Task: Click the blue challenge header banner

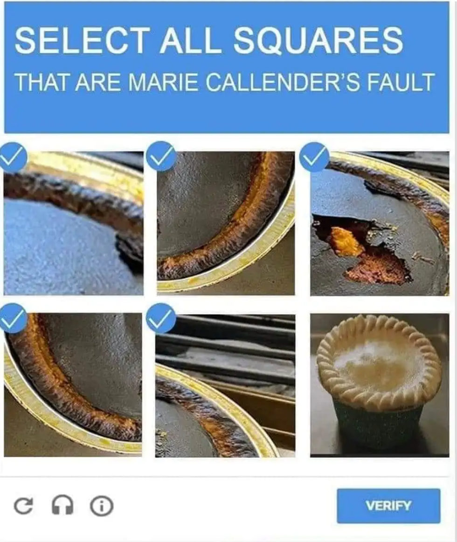Action: pos(227,68)
